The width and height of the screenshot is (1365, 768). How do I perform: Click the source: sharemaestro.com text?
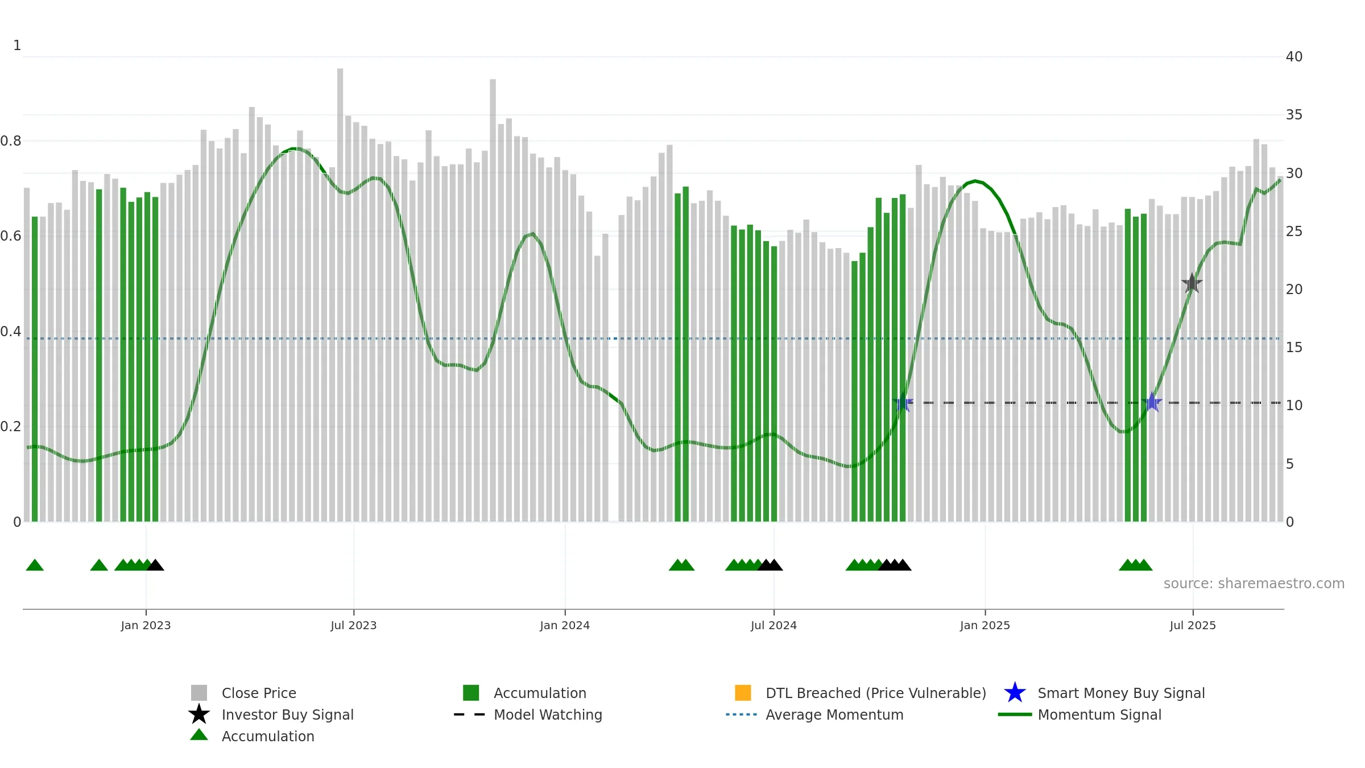pyautogui.click(x=1254, y=584)
